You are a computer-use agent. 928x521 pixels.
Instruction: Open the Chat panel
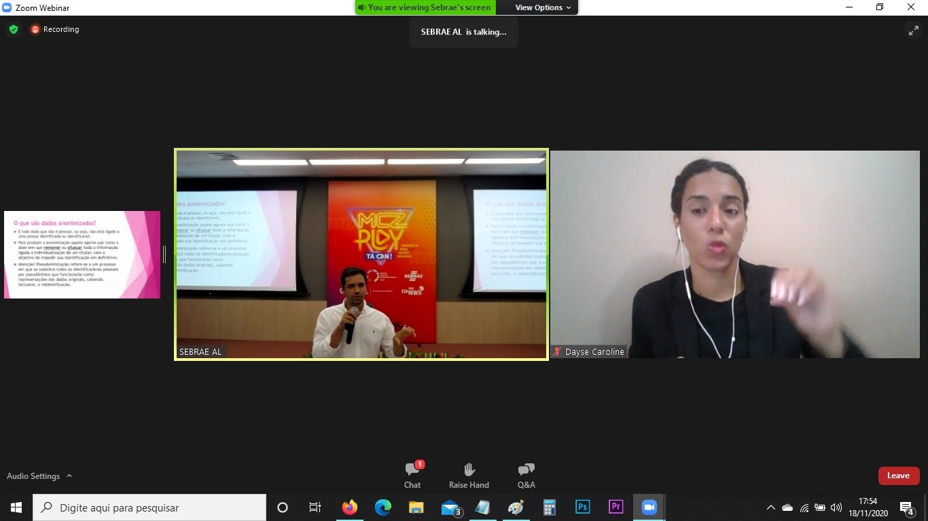[x=412, y=474]
